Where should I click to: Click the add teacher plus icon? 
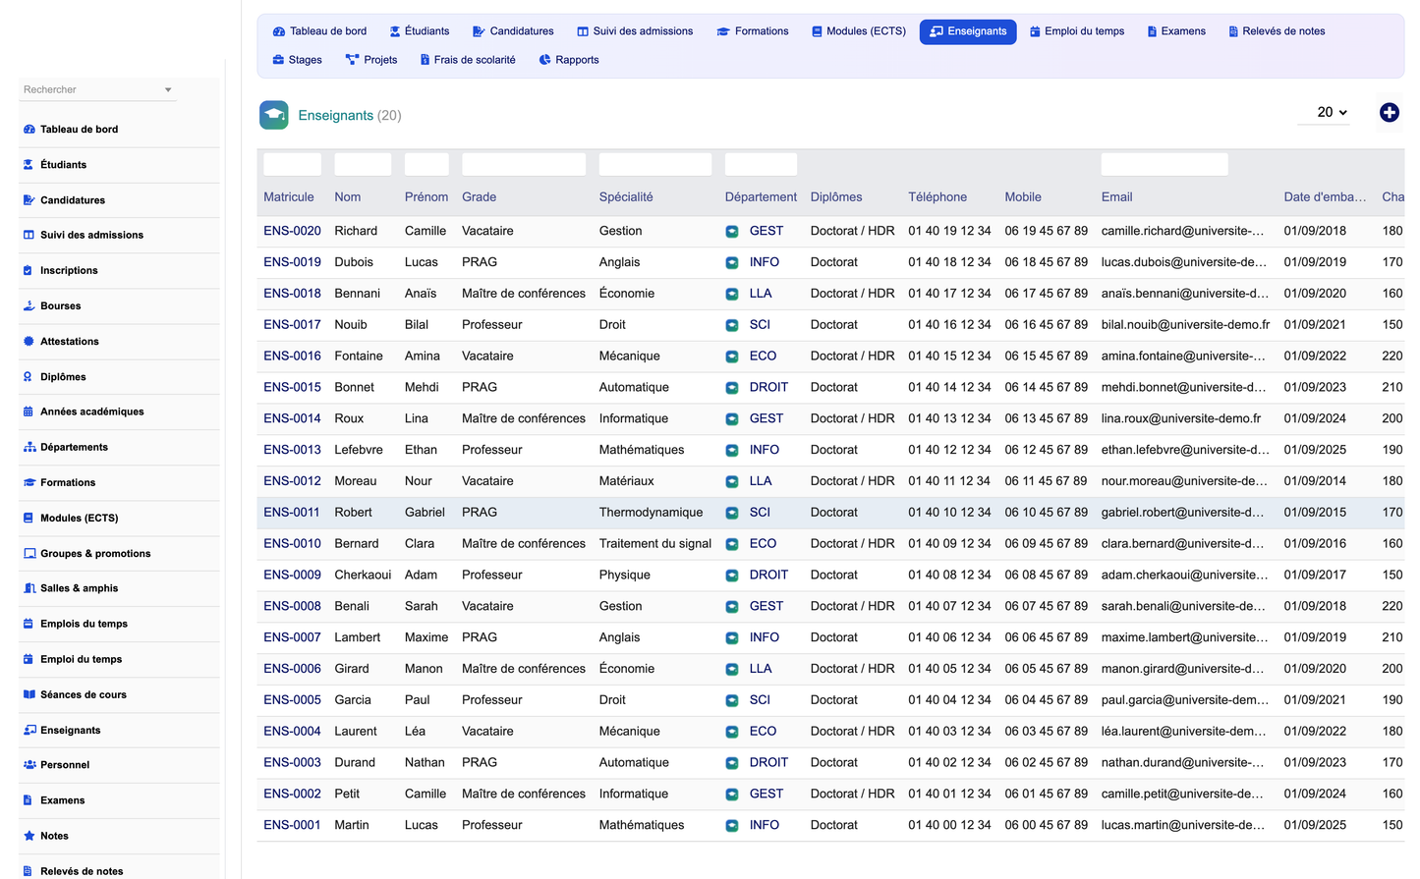1389,113
